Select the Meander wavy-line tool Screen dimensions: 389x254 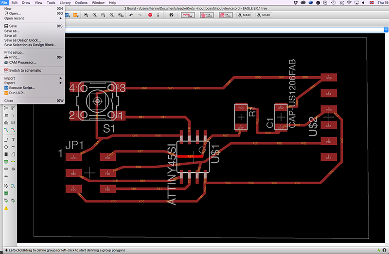click(6, 123)
